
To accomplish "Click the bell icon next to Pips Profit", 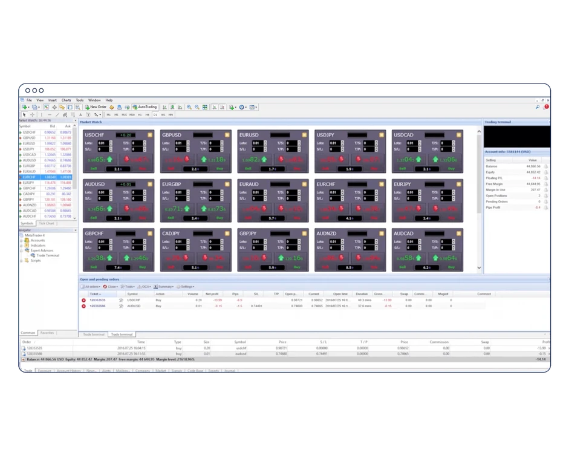I will coord(546,207).
